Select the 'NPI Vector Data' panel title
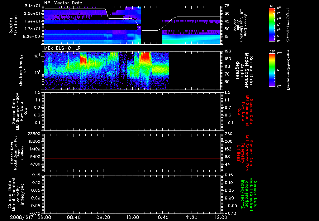Viewport: 319px width, 221px height. click(64, 3)
